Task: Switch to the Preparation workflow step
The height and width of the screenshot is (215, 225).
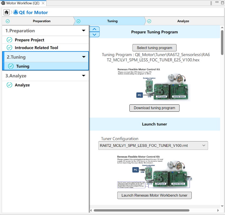Action: click(41, 21)
